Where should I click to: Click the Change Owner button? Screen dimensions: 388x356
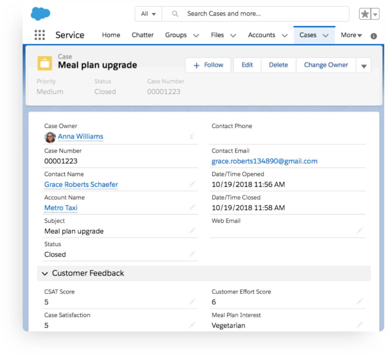(x=326, y=65)
